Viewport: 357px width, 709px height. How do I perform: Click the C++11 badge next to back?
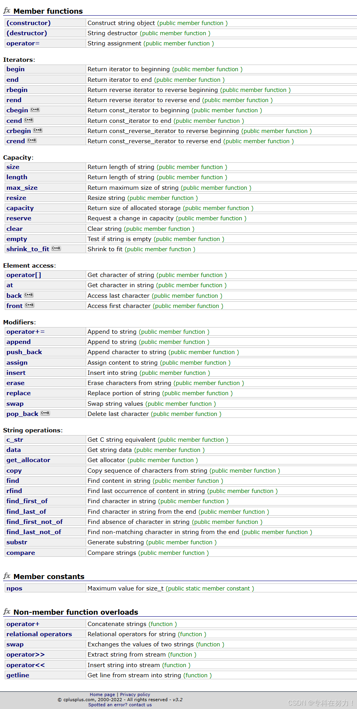29,295
